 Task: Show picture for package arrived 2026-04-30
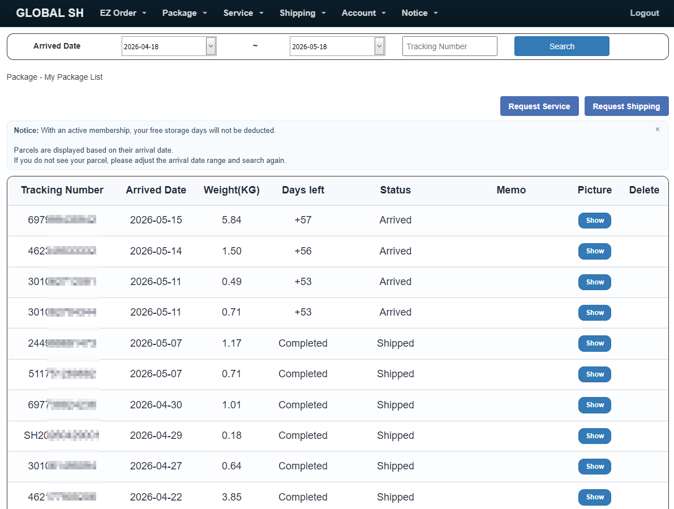pyautogui.click(x=594, y=404)
